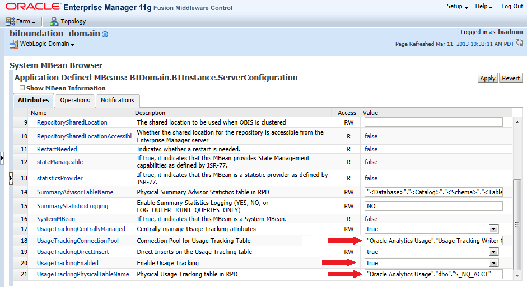Open the Setup menu

click(x=457, y=6)
